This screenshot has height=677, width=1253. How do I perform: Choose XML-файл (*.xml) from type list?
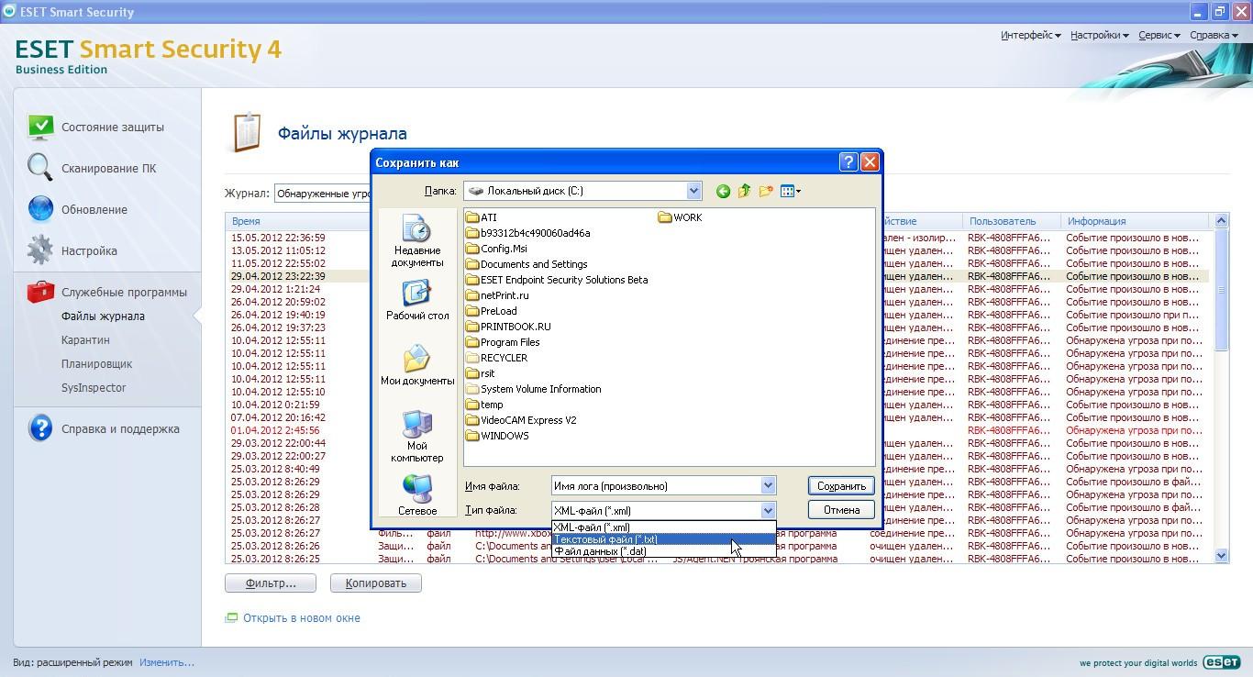click(x=663, y=527)
